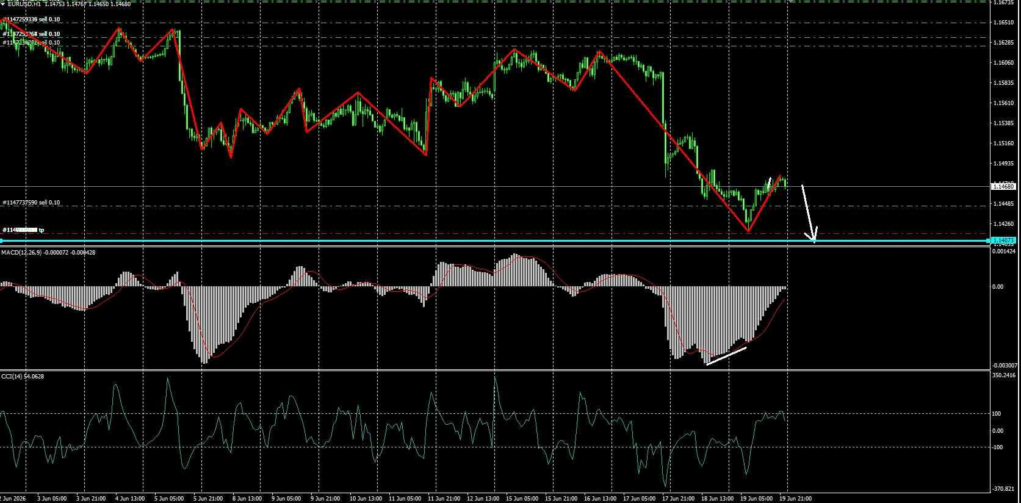Click the MACD scale value -0.003007
Image resolution: width=1021 pixels, height=503 pixels.
(1005, 365)
